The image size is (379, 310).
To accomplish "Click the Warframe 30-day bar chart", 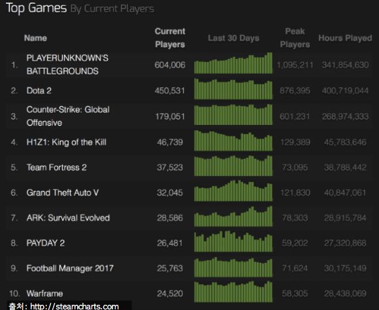I will tap(233, 292).
